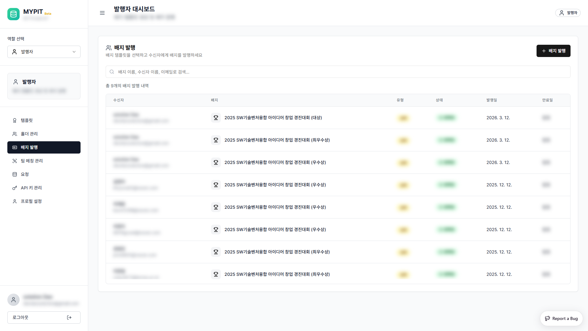Click the chevron arrow in role selector

pyautogui.click(x=74, y=52)
